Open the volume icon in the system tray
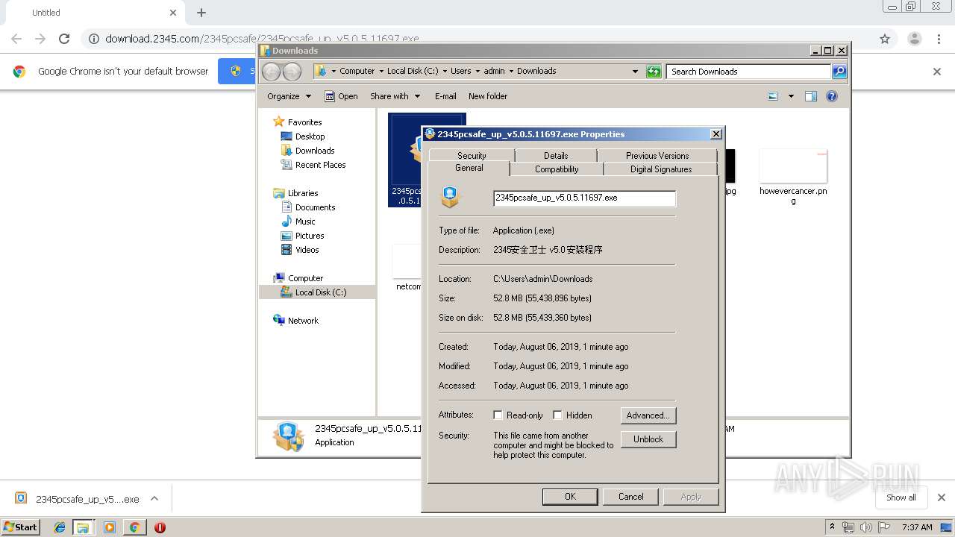 point(867,527)
